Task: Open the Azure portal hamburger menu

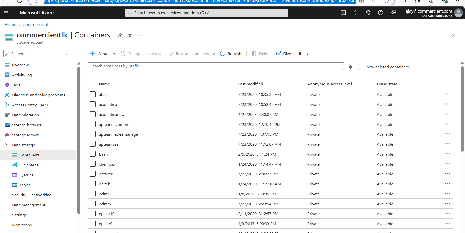Action: (6, 13)
